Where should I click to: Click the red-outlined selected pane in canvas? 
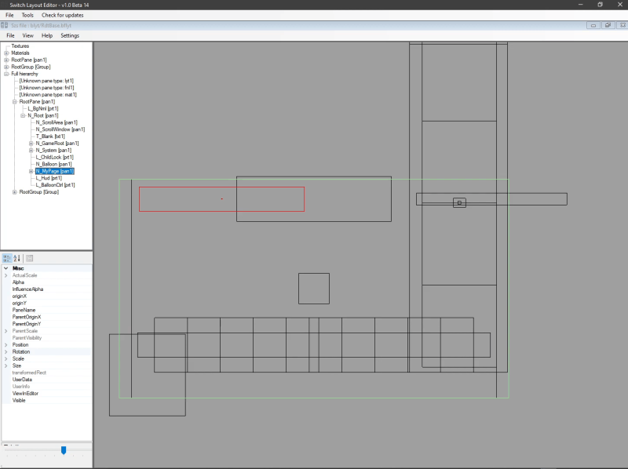point(221,199)
